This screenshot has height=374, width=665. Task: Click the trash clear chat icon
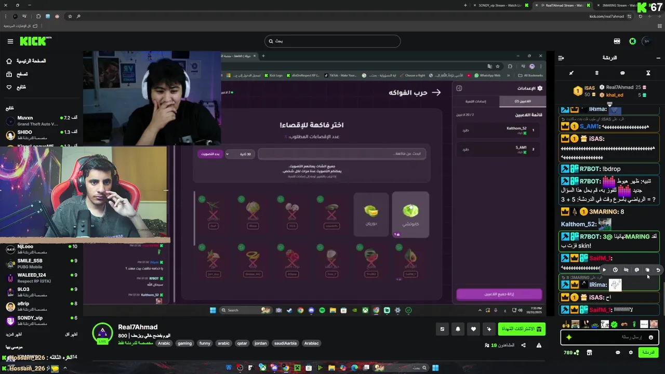(596, 73)
